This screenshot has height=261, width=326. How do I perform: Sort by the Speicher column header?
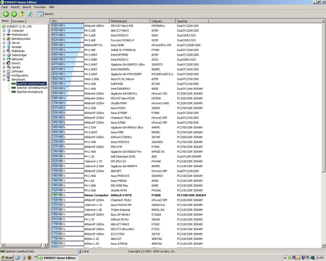pyautogui.click(x=192, y=21)
